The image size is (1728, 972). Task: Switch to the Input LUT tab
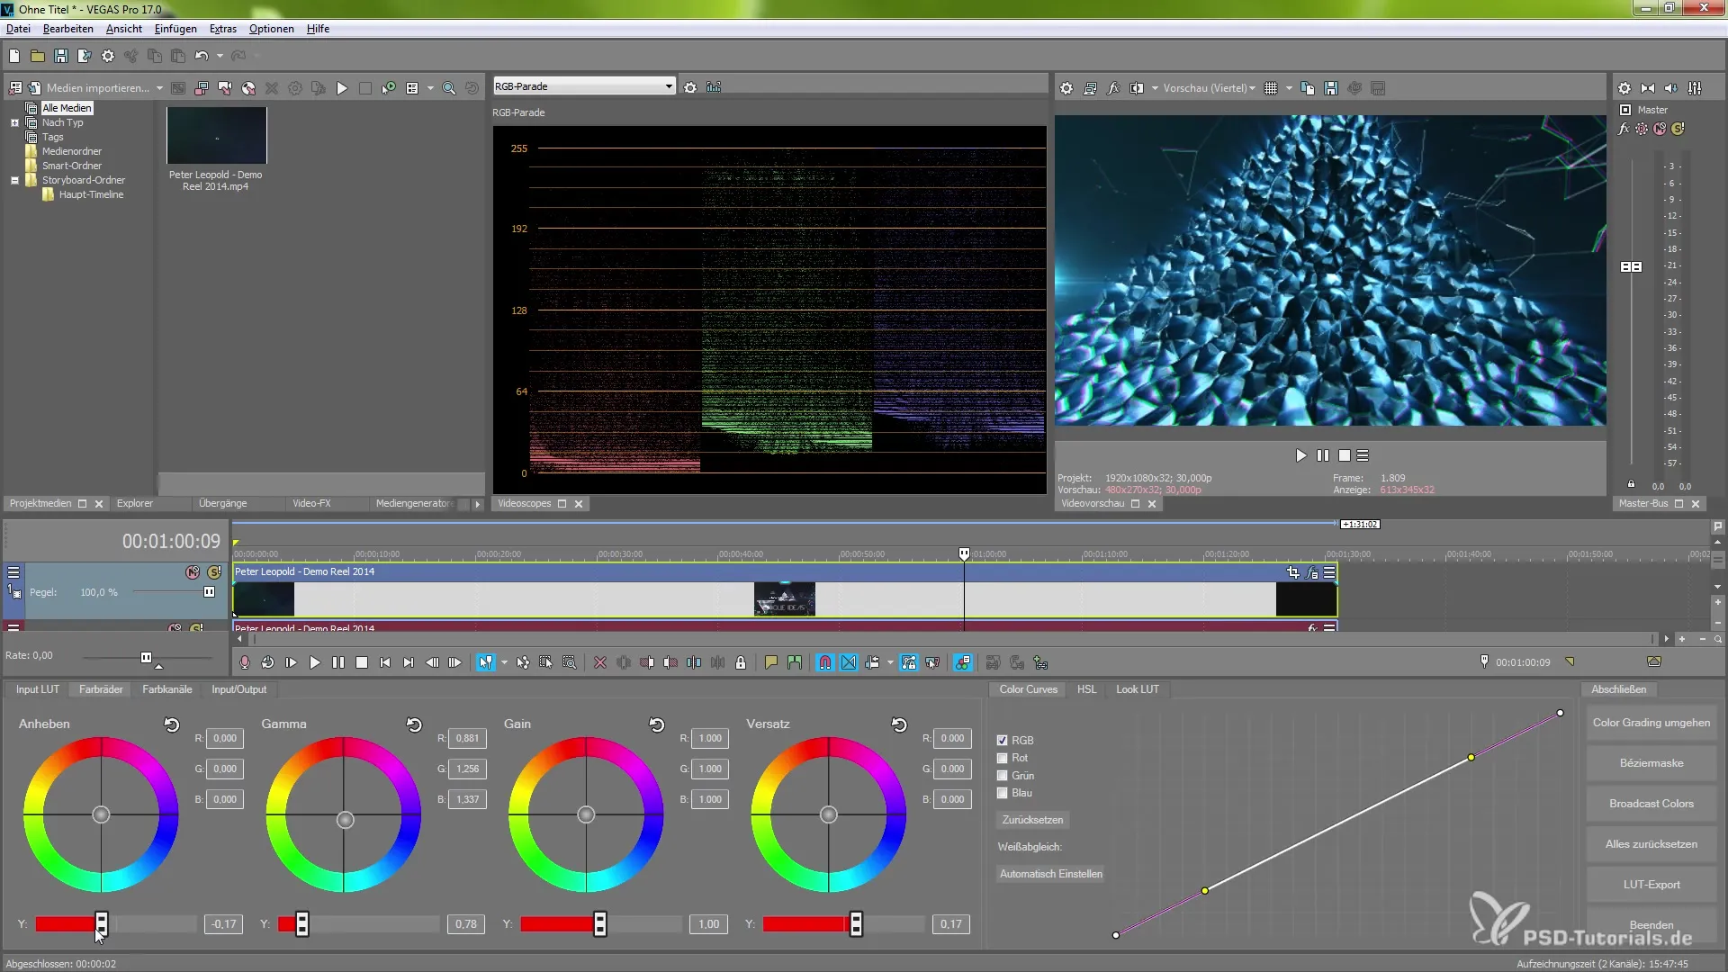[x=38, y=689]
